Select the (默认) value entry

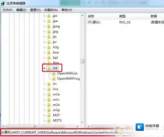pyautogui.click(x=96, y=22)
